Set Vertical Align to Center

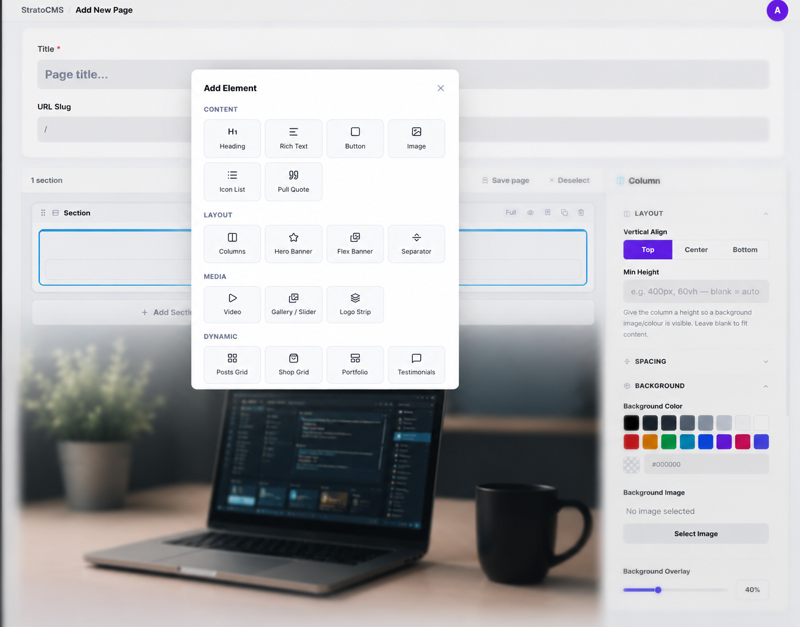pyautogui.click(x=696, y=250)
